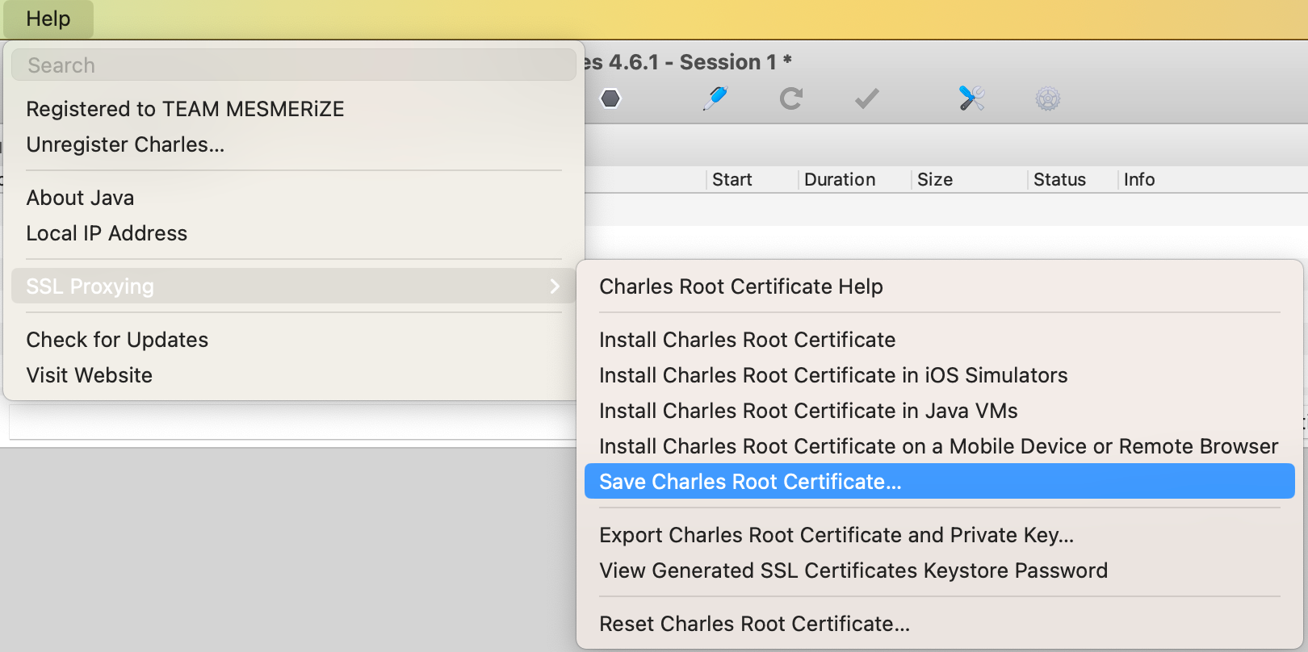Click the breakpoints hexagon toolbar icon
Viewport: 1308px width, 652px height.
pyautogui.click(x=611, y=98)
